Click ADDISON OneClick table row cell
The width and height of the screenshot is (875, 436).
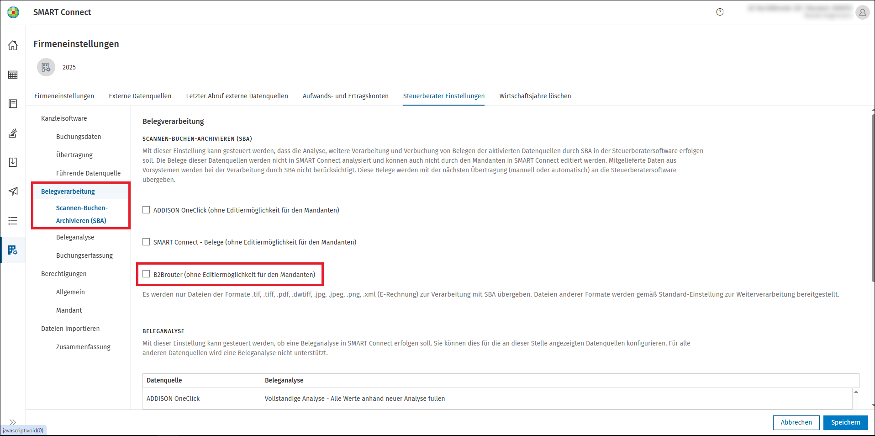coord(173,399)
